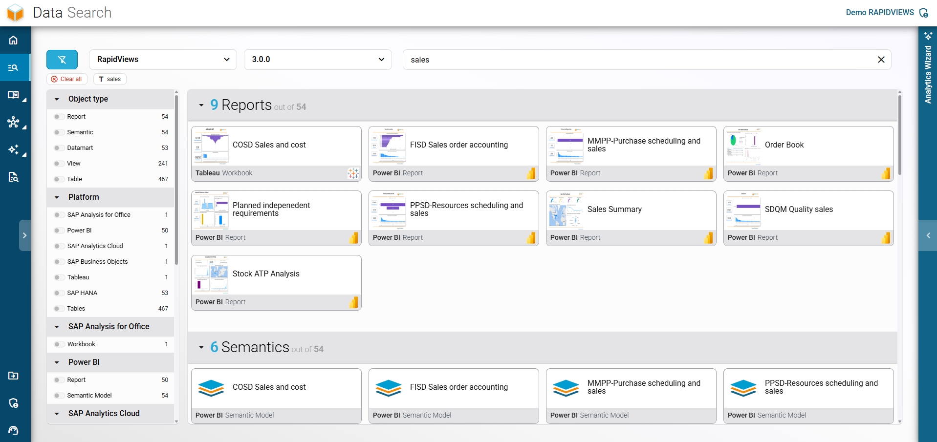Open the RapidViews dropdown

click(163, 60)
